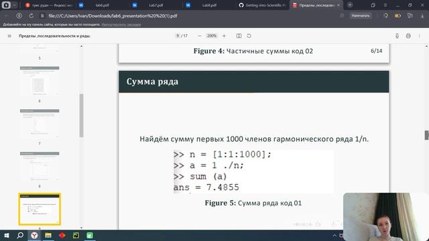The image size is (429, 241).
Task: Switch to the Lab8.pdf tab
Action: [x=209, y=5]
